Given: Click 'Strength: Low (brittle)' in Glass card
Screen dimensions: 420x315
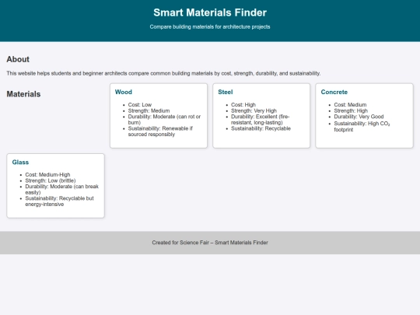Looking at the screenshot, I should click(51, 180).
